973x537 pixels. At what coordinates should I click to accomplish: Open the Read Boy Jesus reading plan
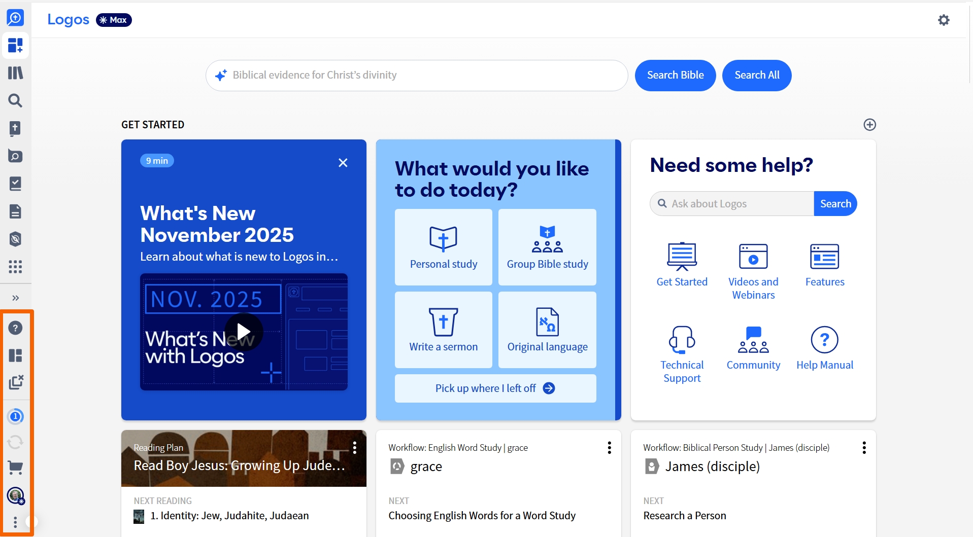coord(240,466)
